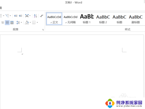Apply distributed alignment

click(12, 23)
